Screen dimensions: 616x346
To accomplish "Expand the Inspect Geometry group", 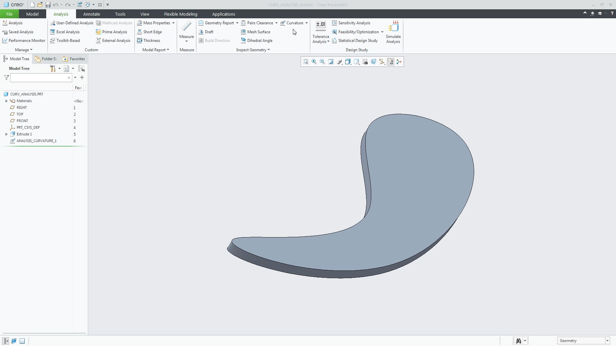I will click(253, 50).
